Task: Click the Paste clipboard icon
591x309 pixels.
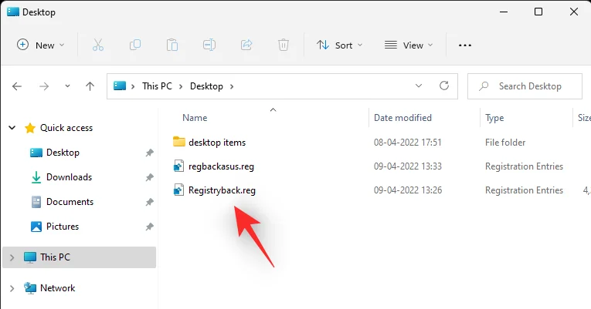Action: tap(172, 45)
